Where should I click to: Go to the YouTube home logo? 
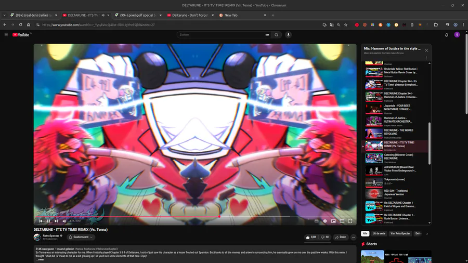[21, 35]
